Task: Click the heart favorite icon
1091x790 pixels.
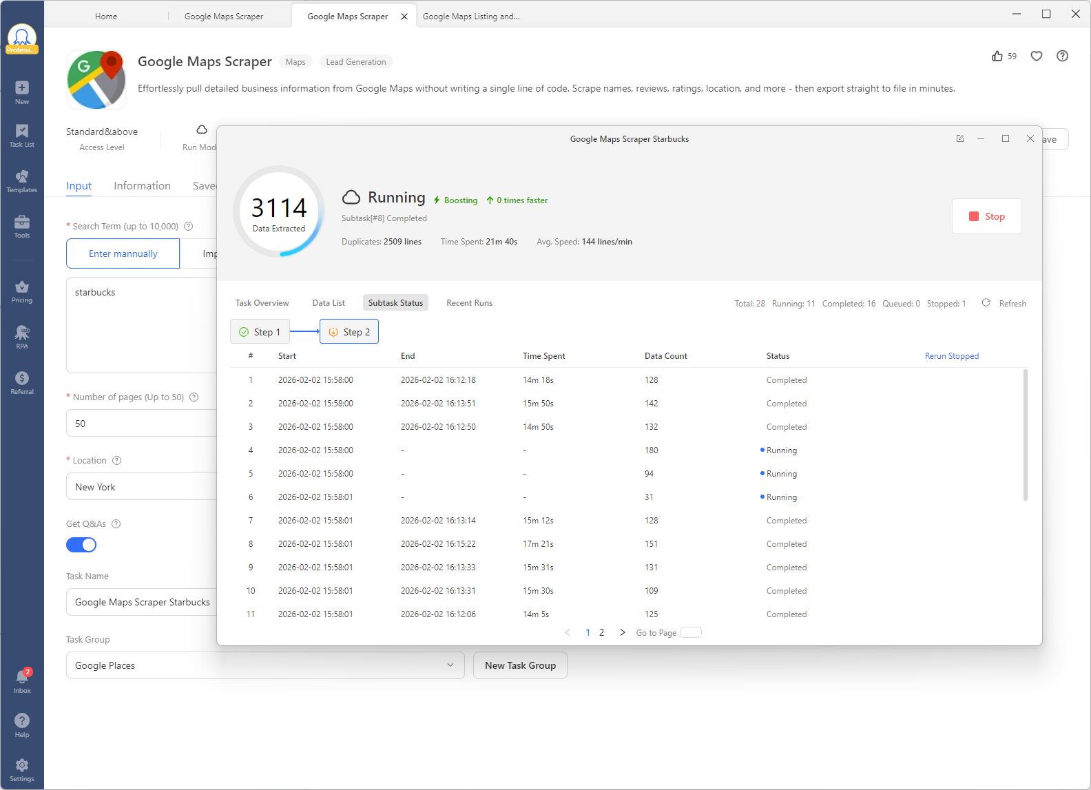Action: (x=1036, y=56)
